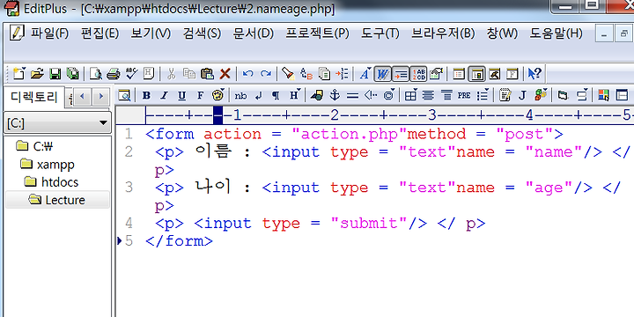View the page in the browser preview icon

(124, 95)
